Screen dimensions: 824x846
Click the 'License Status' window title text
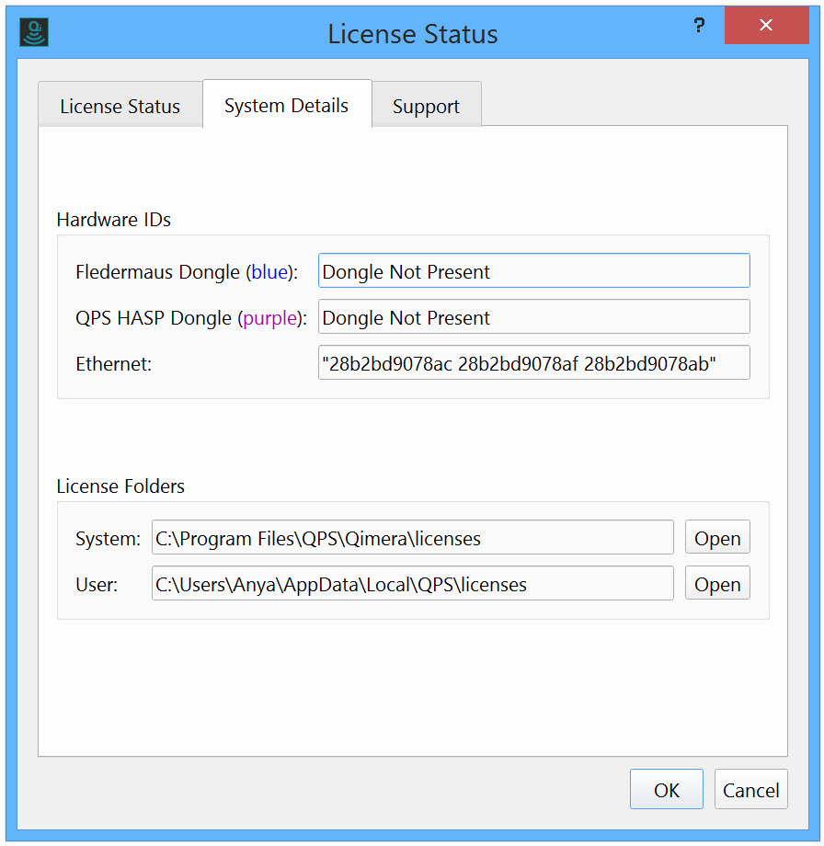[x=413, y=34]
